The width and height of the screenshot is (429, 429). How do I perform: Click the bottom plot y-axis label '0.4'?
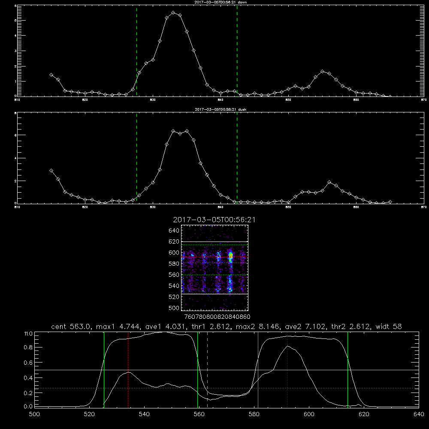coord(28,378)
